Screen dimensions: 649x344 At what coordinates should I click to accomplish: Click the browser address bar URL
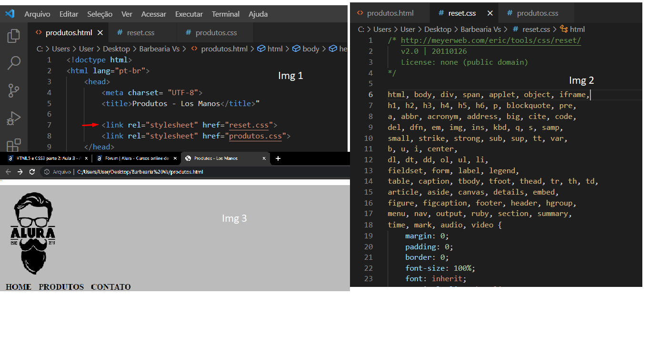pyautogui.click(x=140, y=172)
